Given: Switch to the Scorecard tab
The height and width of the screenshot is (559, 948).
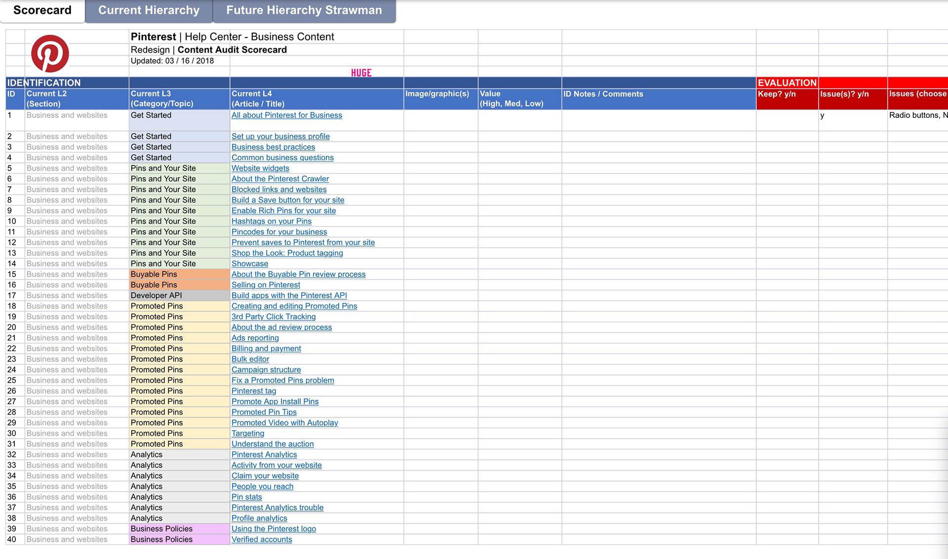Looking at the screenshot, I should click(x=42, y=10).
